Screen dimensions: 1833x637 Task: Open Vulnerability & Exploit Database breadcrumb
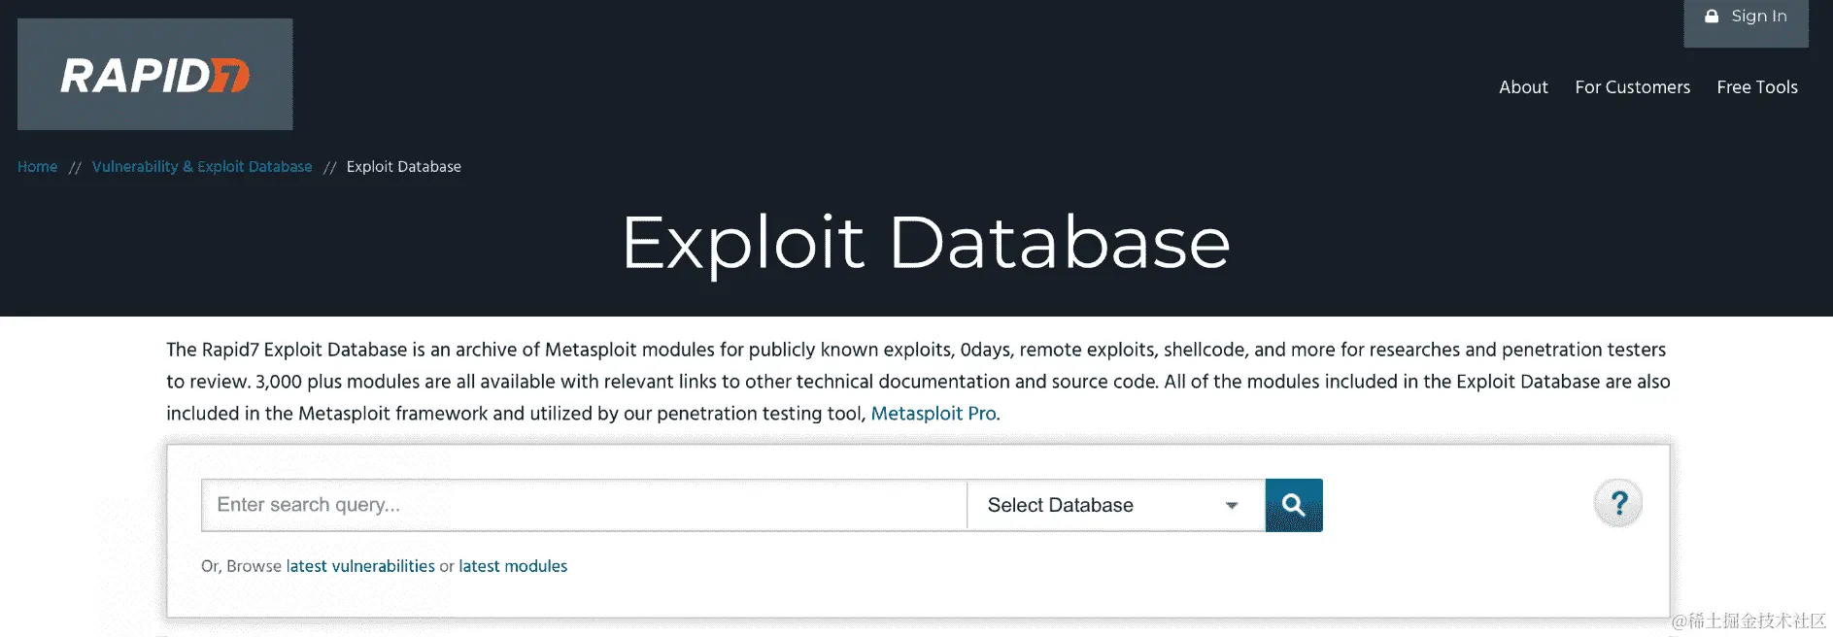click(202, 167)
